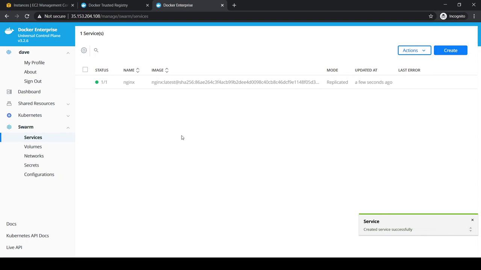Collapse the dave user menu chevron

tap(68, 52)
